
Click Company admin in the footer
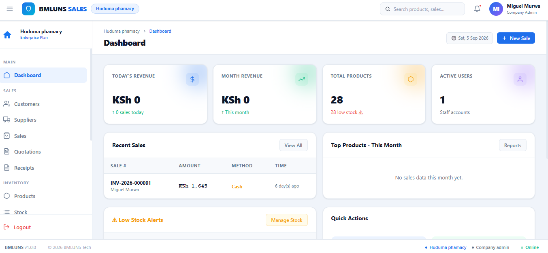tap(490, 247)
